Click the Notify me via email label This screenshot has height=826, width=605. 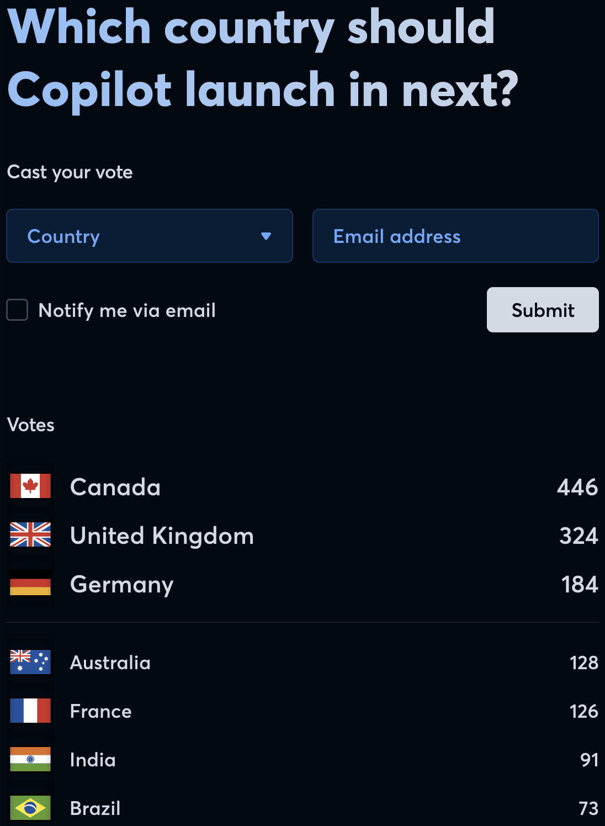[127, 310]
